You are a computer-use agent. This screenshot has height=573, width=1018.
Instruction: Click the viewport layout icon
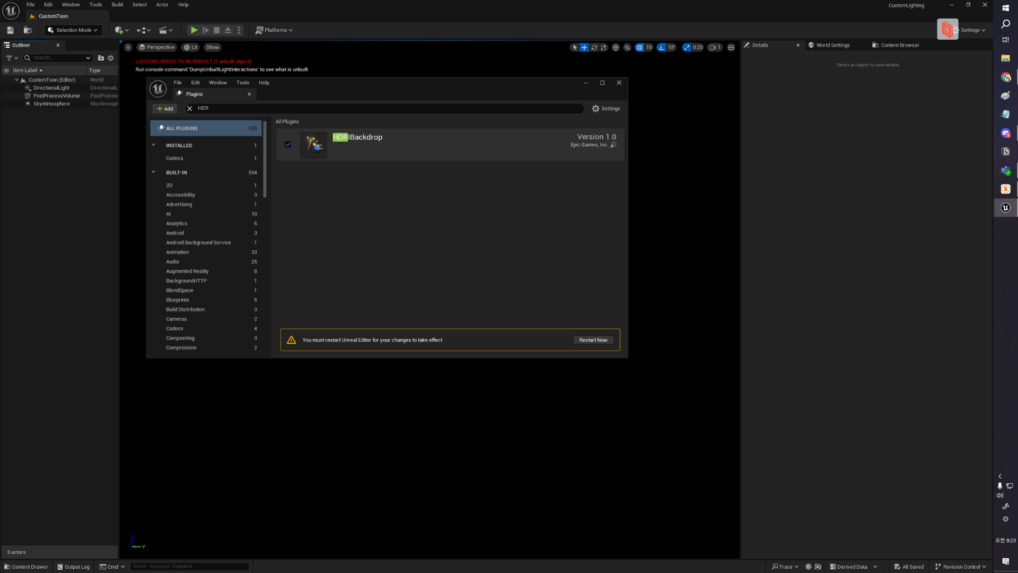tap(731, 48)
